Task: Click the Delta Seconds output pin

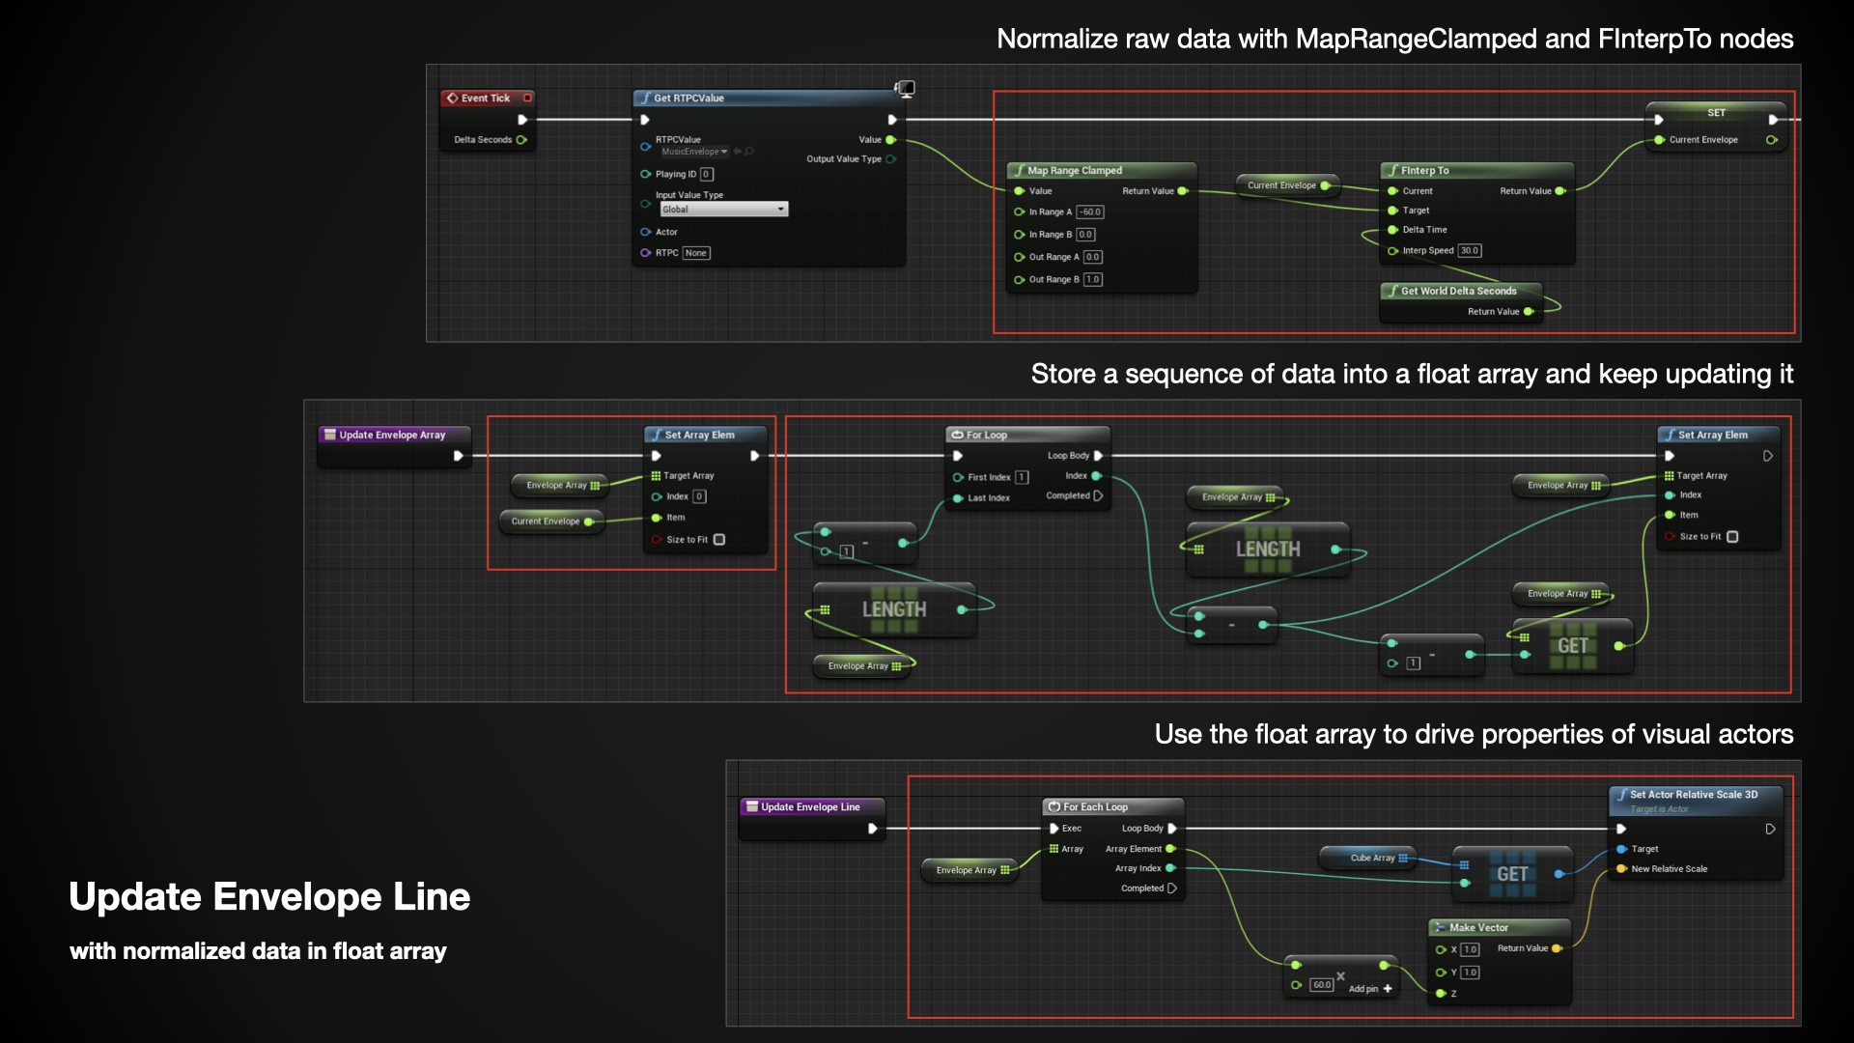Action: pyautogui.click(x=521, y=140)
